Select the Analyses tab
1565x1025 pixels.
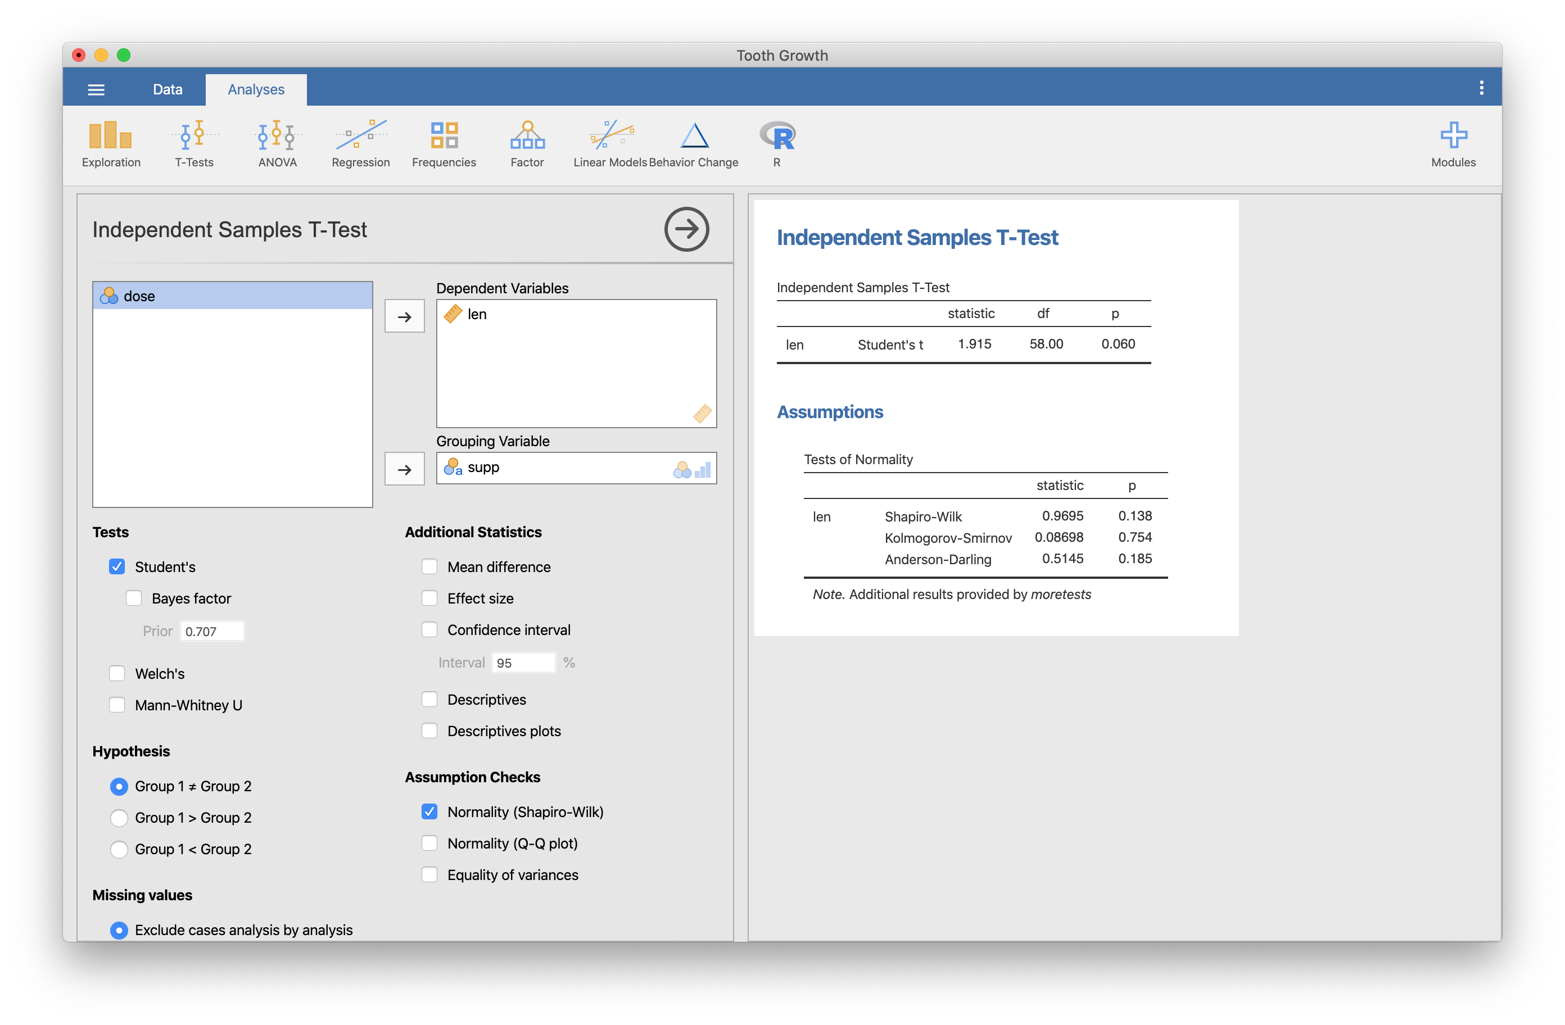click(256, 89)
